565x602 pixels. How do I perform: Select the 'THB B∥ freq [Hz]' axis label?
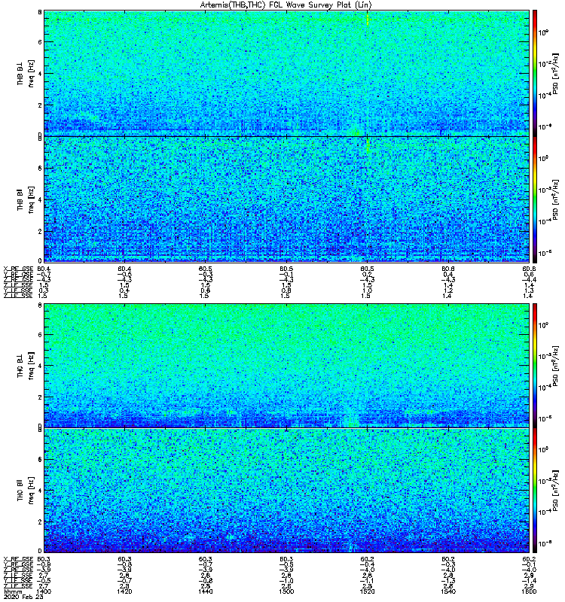tap(26, 199)
